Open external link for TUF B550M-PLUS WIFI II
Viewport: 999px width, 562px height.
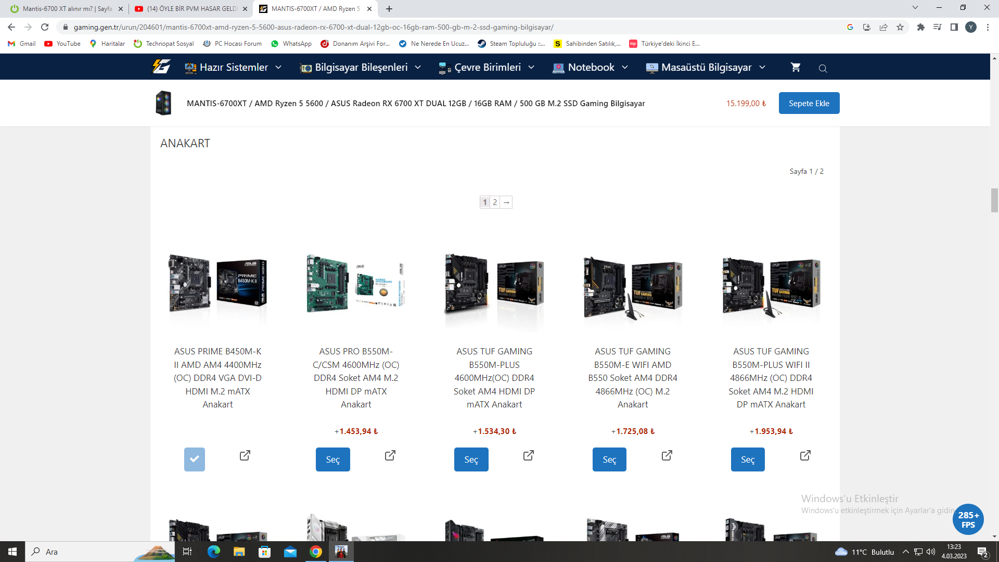pos(805,455)
